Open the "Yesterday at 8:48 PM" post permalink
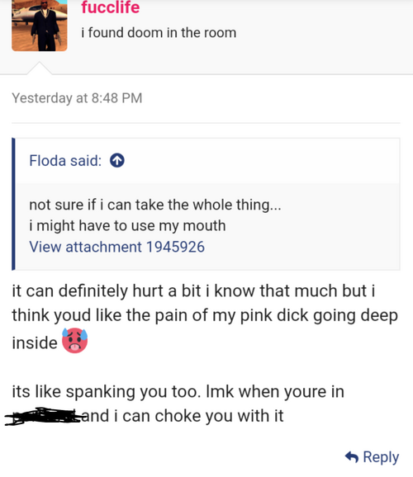Viewport: 413px width, 477px height. [x=77, y=98]
